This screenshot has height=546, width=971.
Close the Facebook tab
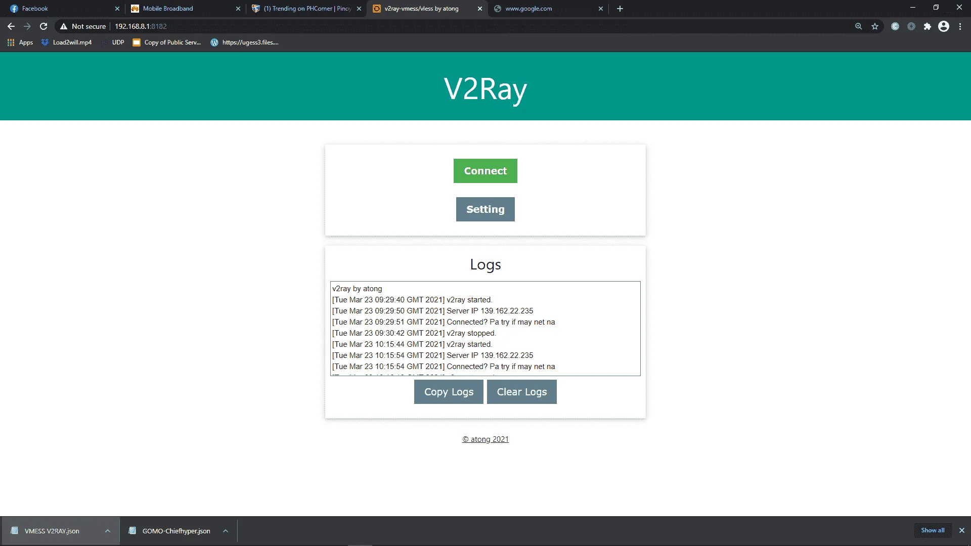pyautogui.click(x=117, y=9)
